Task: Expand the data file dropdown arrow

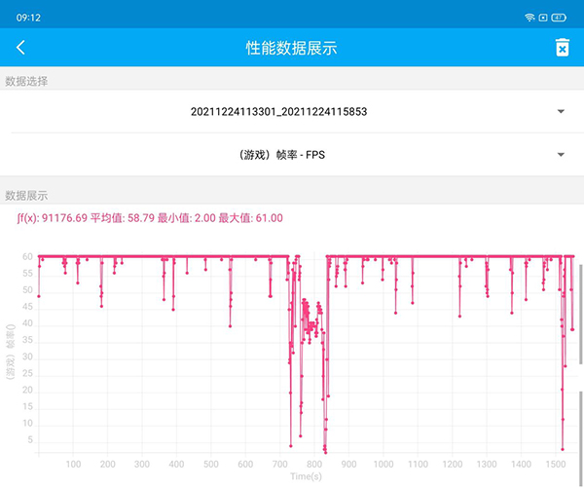Action: [561, 112]
